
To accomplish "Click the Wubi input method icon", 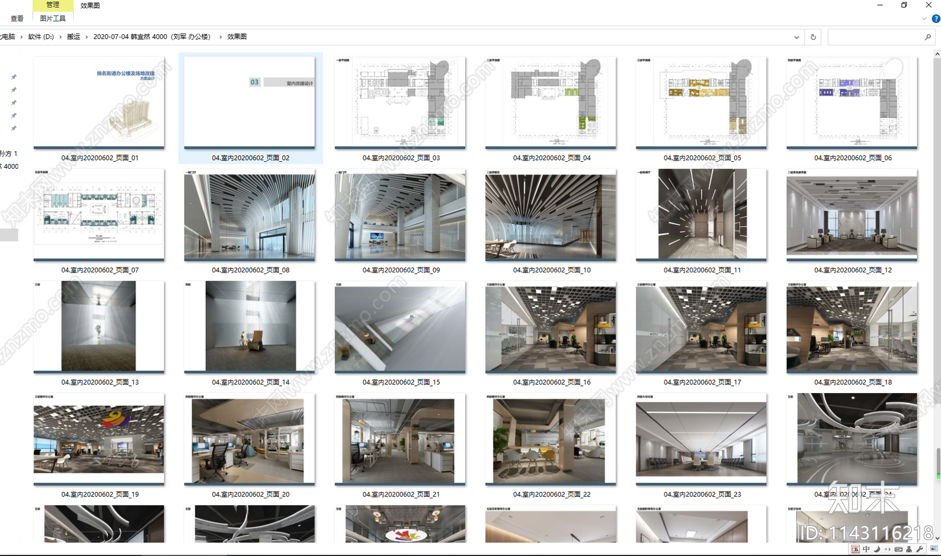I will [856, 549].
